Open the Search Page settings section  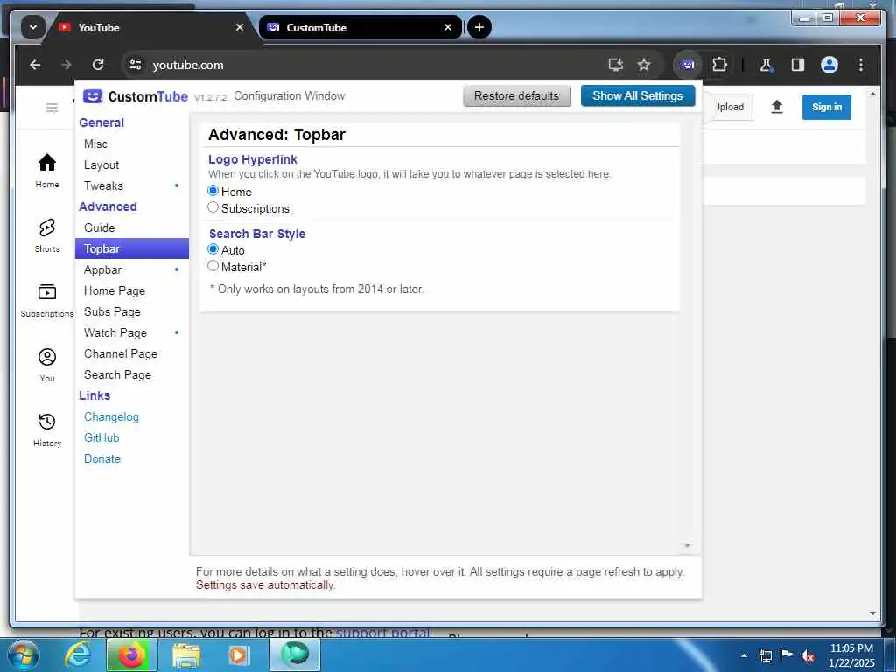click(132, 374)
